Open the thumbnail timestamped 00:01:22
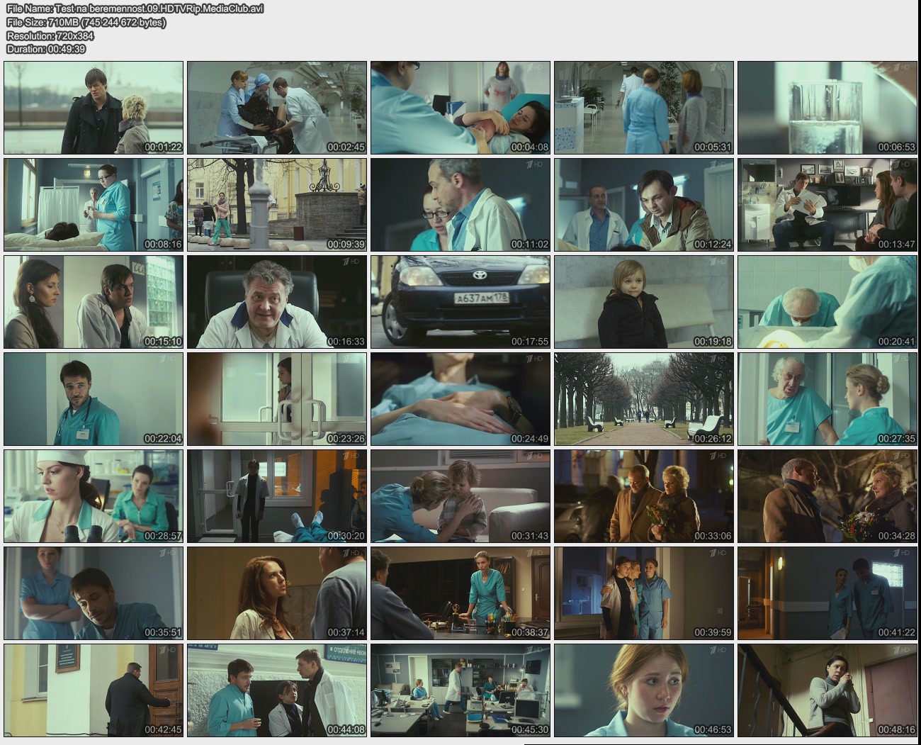The image size is (921, 745). (94, 108)
